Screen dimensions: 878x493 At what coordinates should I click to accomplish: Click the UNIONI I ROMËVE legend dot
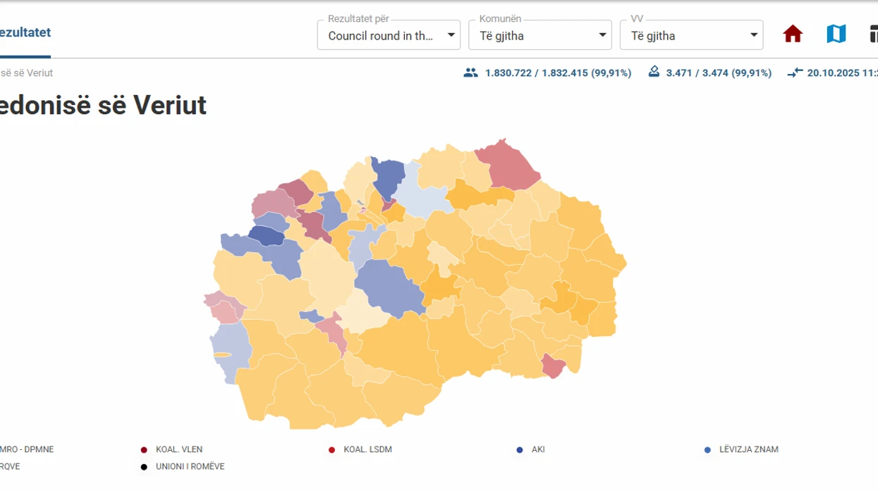[144, 466]
